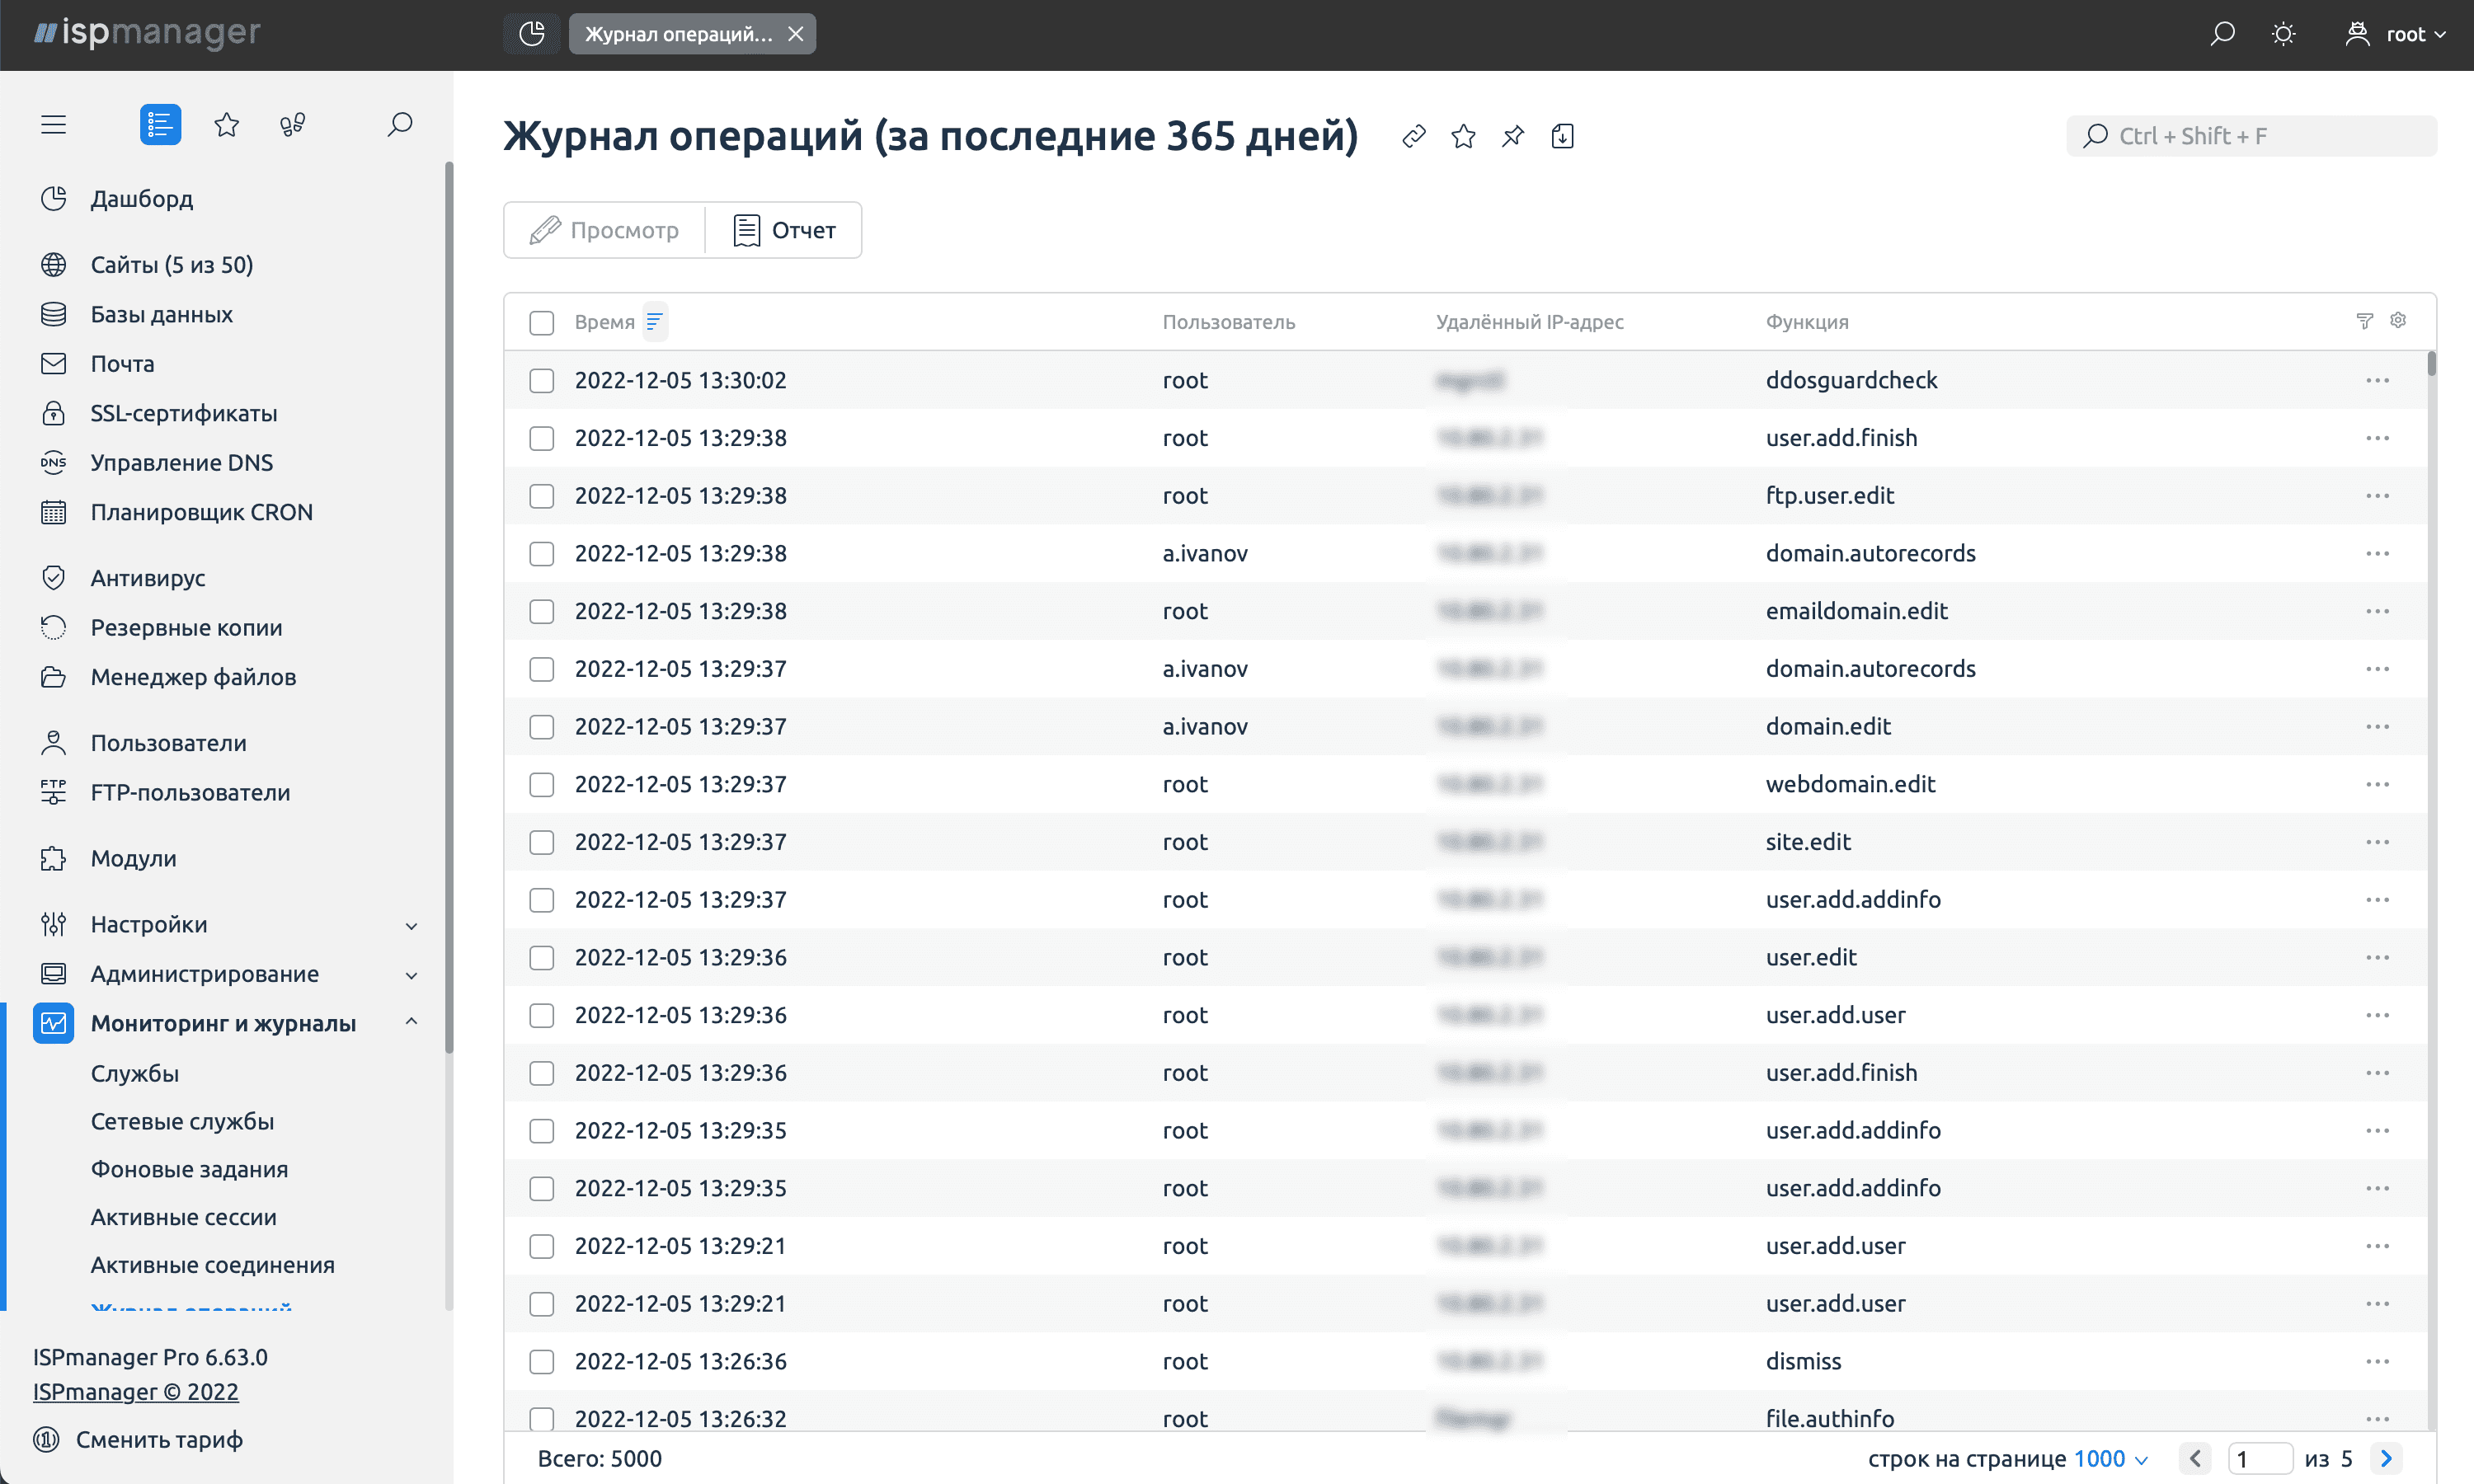Collapse the Мониторинг и журналы section
This screenshot has width=2474, height=1484.
pyautogui.click(x=411, y=1022)
